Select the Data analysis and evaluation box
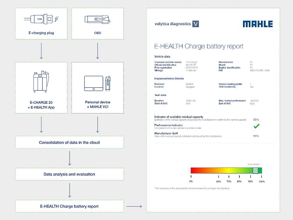The image size is (293, 220). click(x=69, y=174)
